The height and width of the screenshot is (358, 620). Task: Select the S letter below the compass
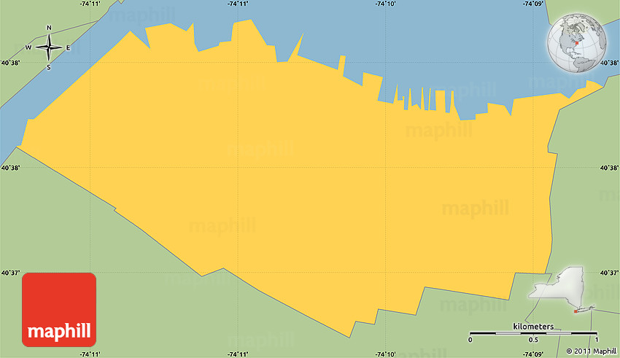coord(49,68)
